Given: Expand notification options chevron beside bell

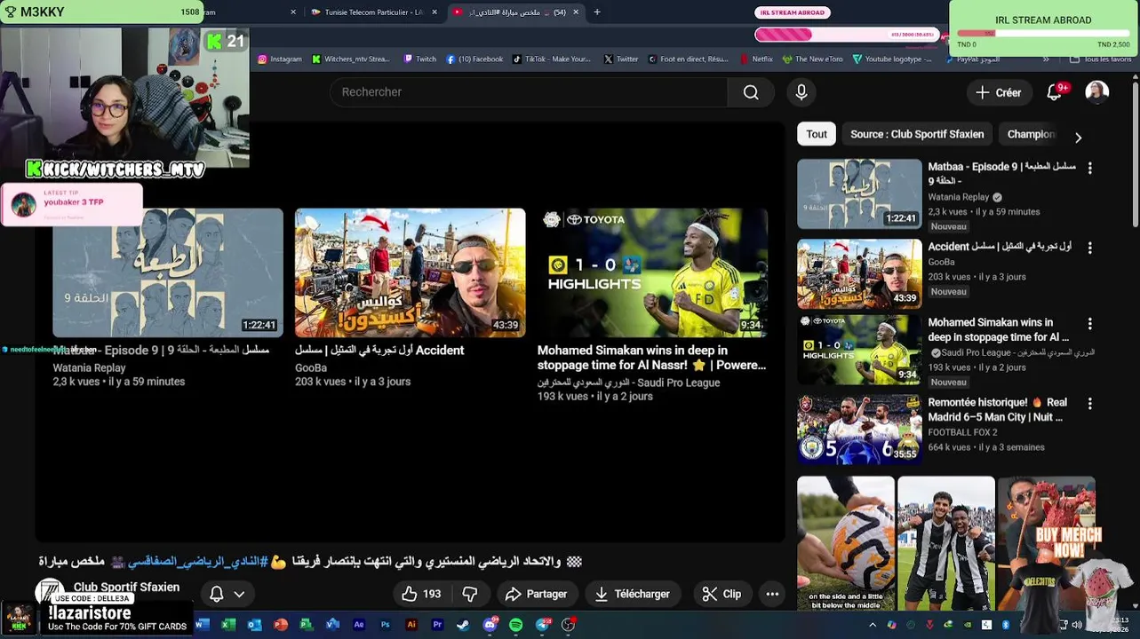Looking at the screenshot, I should 239,594.
